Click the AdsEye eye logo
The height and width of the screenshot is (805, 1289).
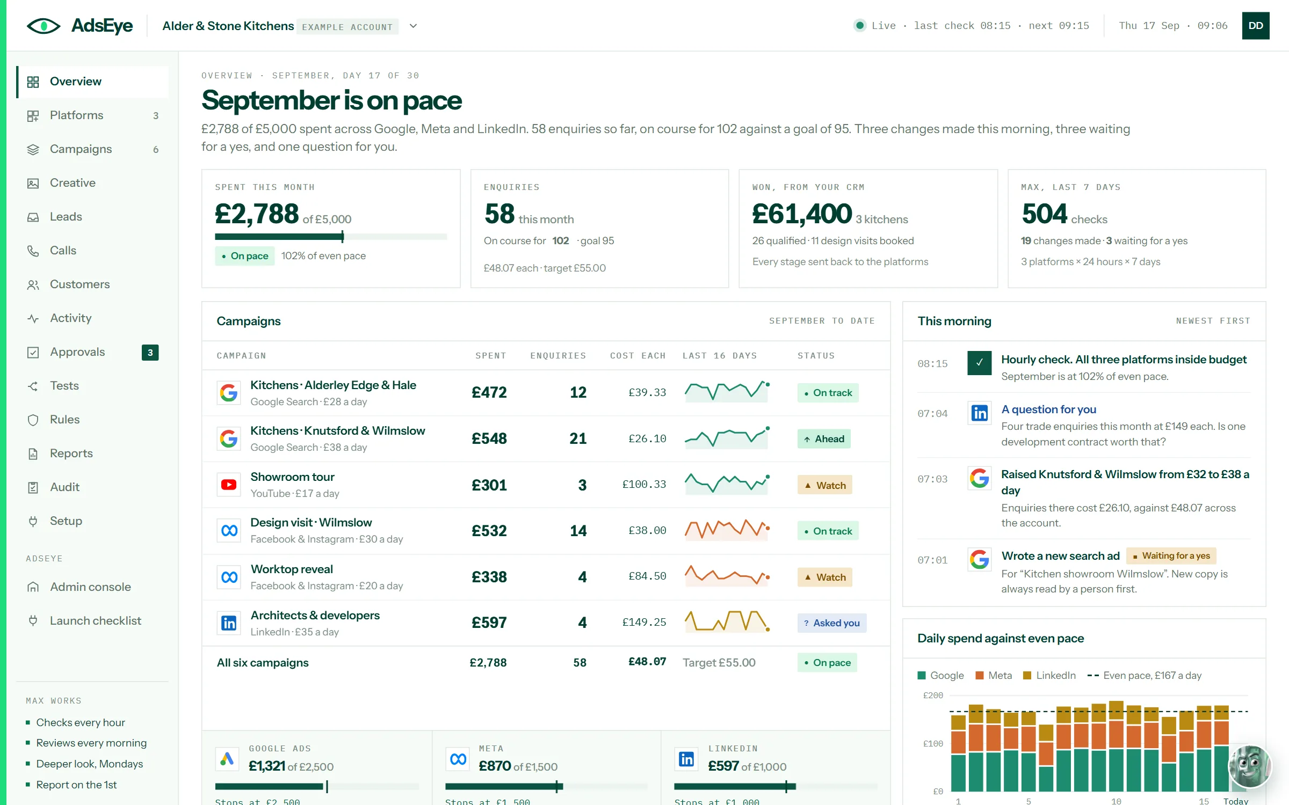44,26
